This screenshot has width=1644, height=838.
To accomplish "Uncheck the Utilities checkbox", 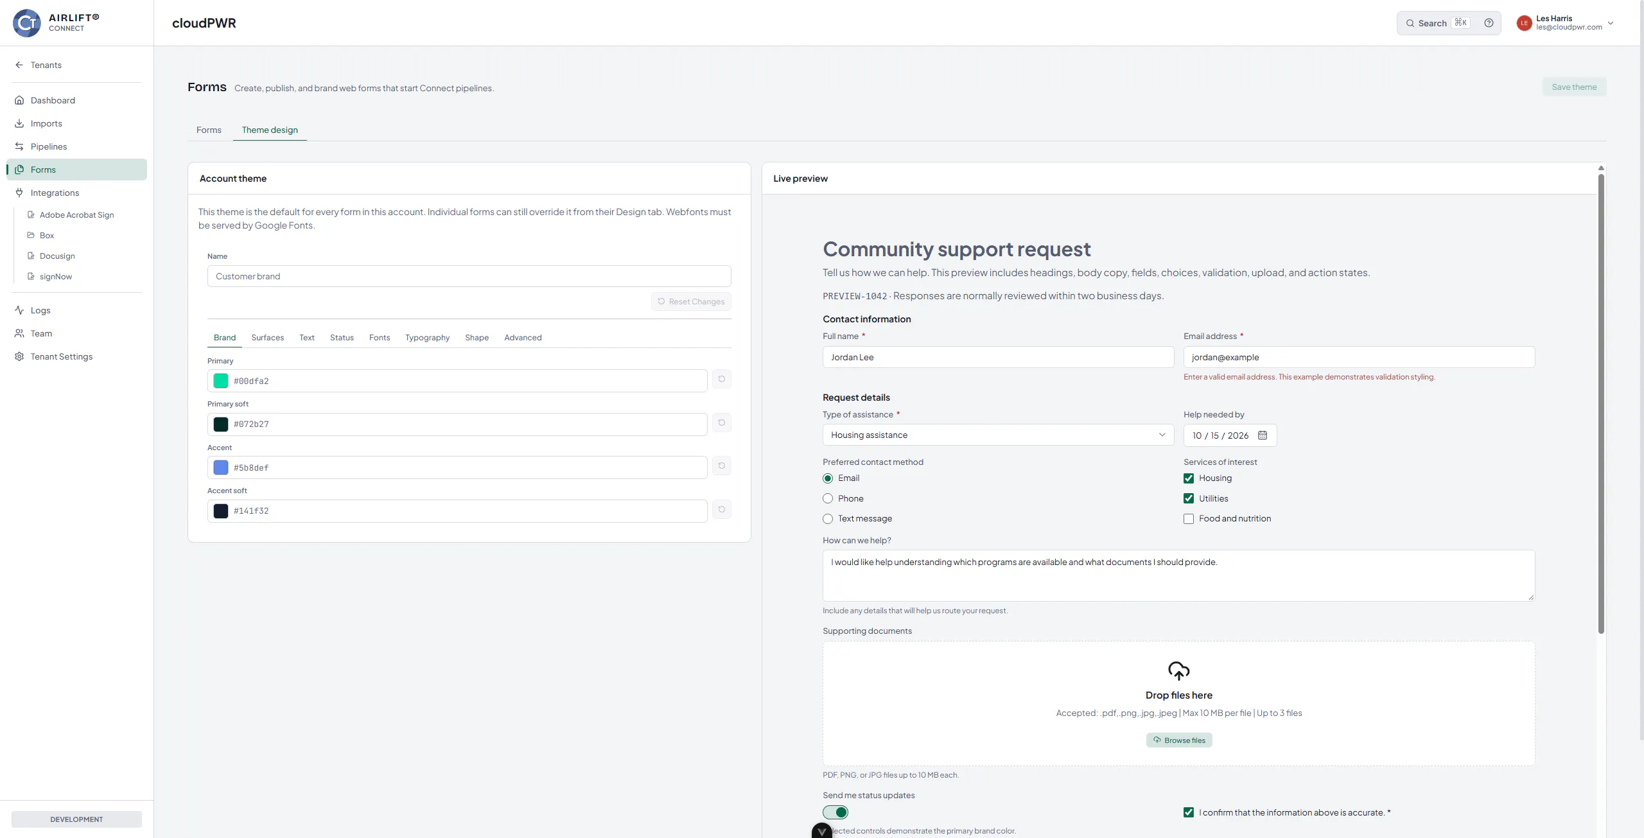I will (x=1189, y=498).
